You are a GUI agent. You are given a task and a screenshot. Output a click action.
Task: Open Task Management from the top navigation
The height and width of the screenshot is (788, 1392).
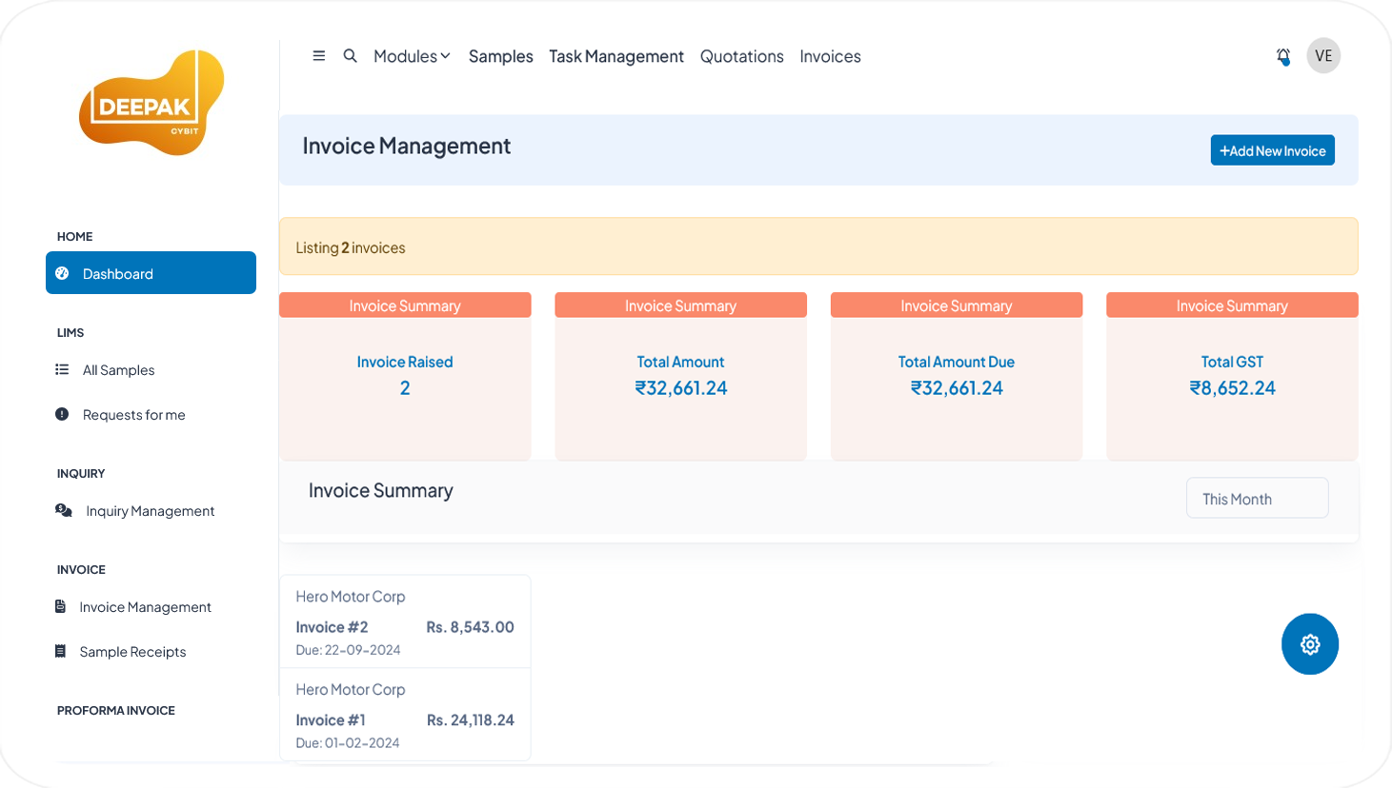point(615,56)
